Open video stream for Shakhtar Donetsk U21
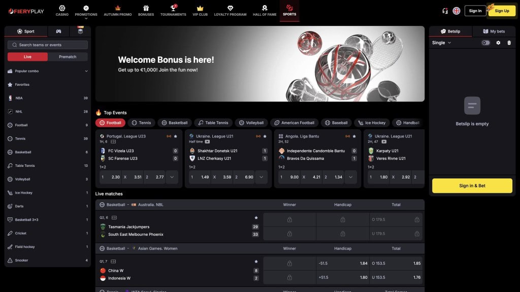This screenshot has height=292, width=520. coord(207,142)
